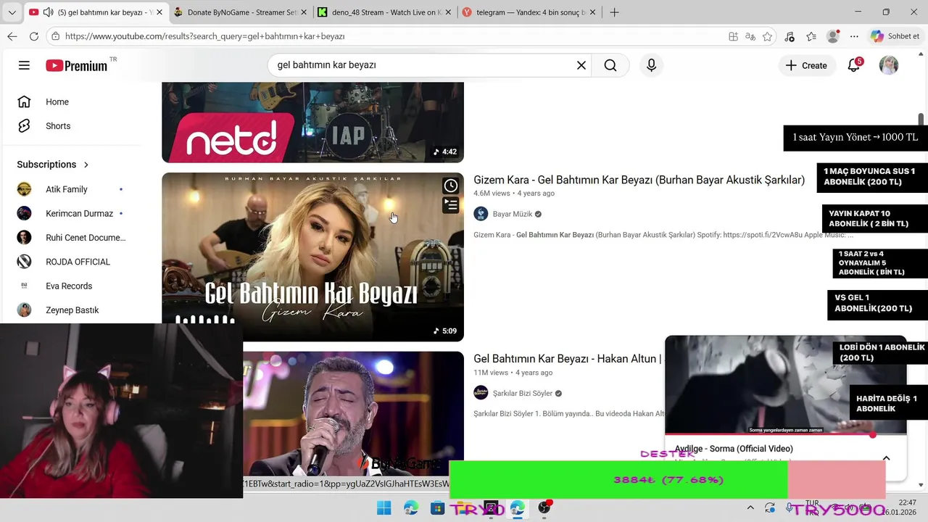Screen dimensions: 928x522
Task: Open OBS Studio from taskbar
Action: point(544,508)
